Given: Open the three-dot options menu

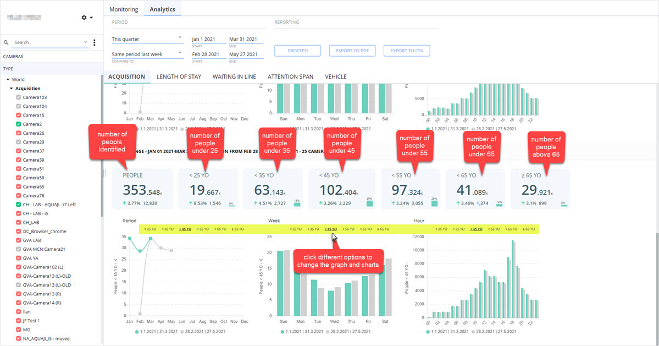Looking at the screenshot, I should [94, 42].
